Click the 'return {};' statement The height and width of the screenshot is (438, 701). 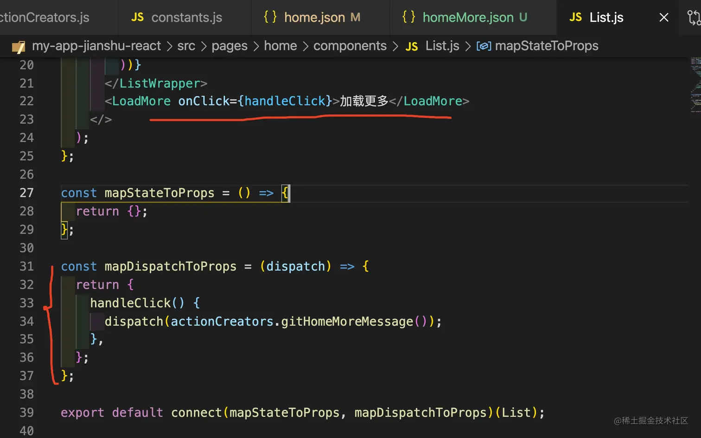click(112, 211)
